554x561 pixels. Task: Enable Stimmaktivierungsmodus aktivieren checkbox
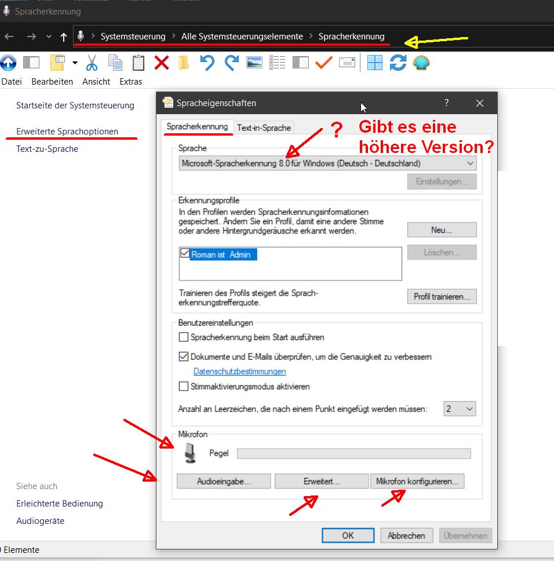click(184, 387)
